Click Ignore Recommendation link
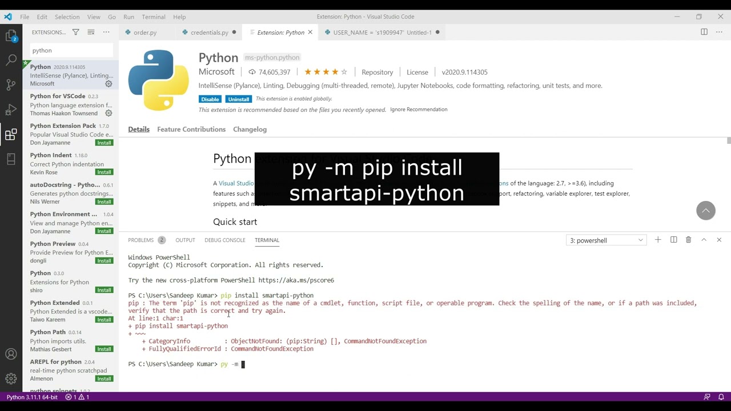731x411 pixels. pyautogui.click(x=419, y=110)
